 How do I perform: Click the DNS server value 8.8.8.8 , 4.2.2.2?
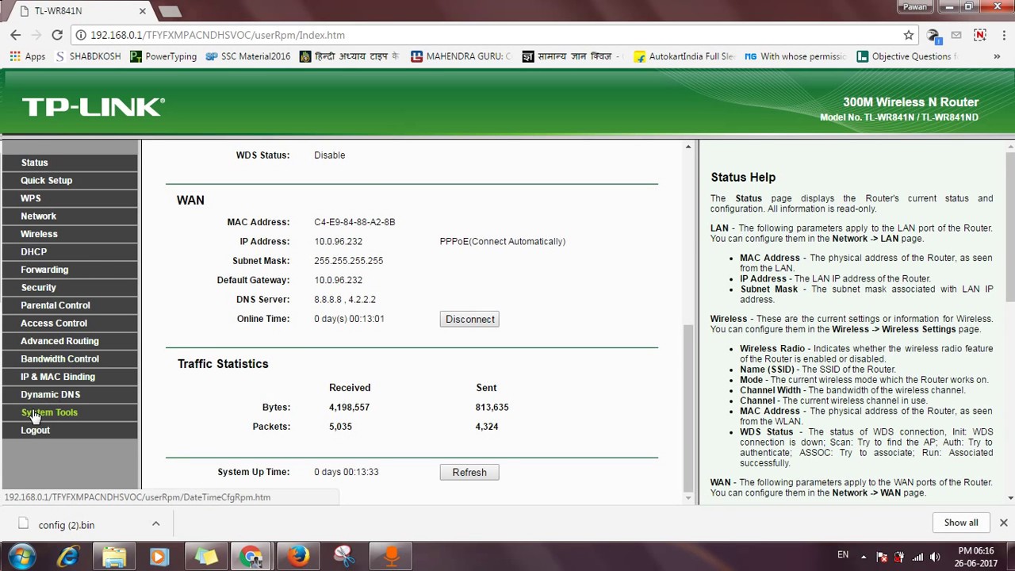[x=345, y=299]
